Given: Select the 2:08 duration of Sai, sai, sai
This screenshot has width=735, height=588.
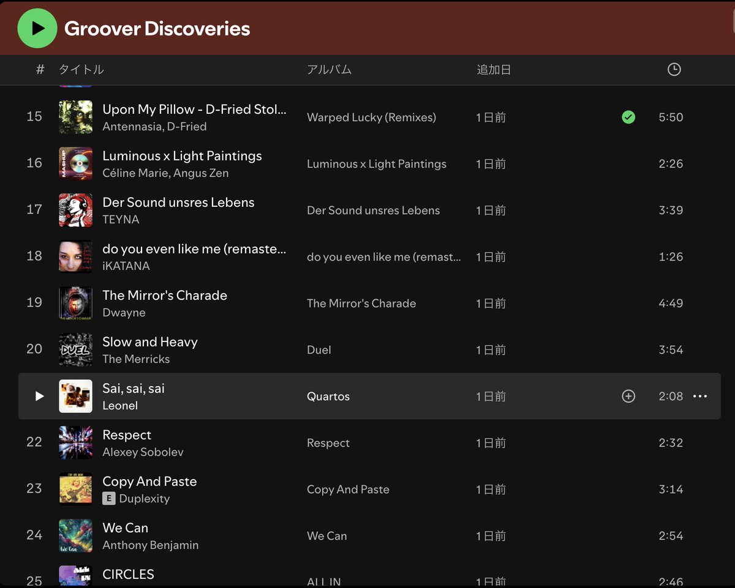Looking at the screenshot, I should point(671,396).
